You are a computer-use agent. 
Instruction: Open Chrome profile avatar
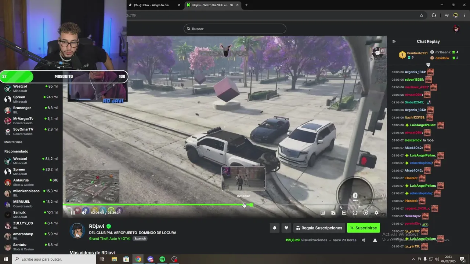click(456, 15)
